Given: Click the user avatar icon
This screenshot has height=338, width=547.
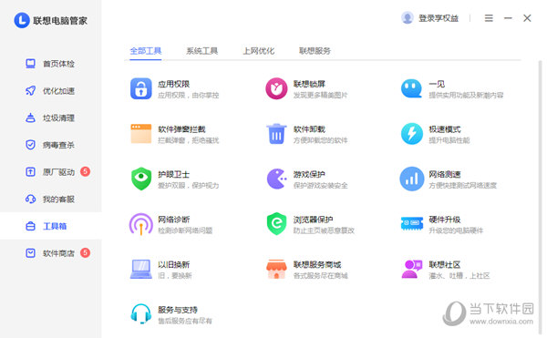Looking at the screenshot, I should (x=408, y=18).
